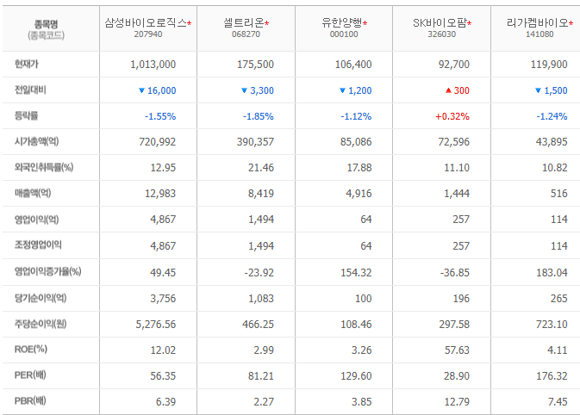580x415 pixels.
Task: Select the -1.55% change rate
Action: pos(160,116)
